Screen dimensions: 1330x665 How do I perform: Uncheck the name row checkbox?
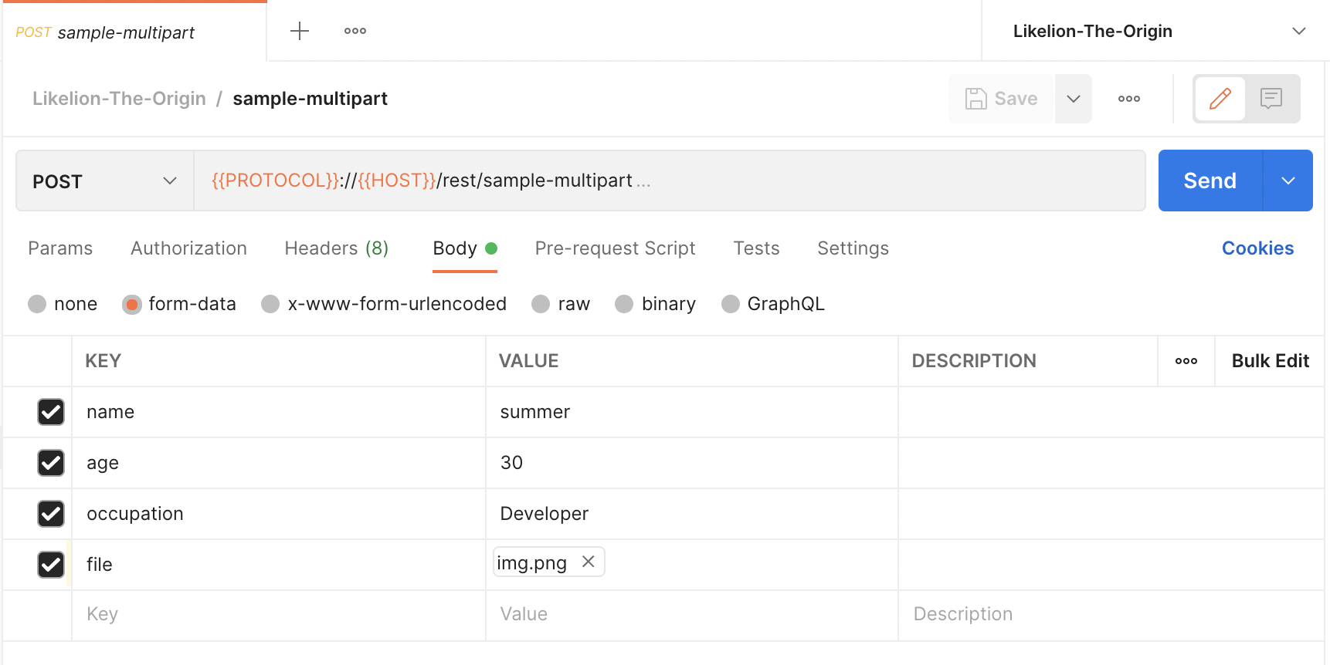[x=51, y=412]
